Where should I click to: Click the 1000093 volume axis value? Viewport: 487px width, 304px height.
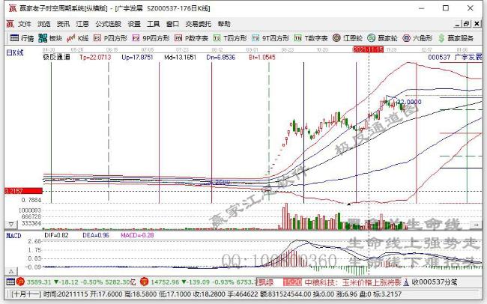[30, 210]
